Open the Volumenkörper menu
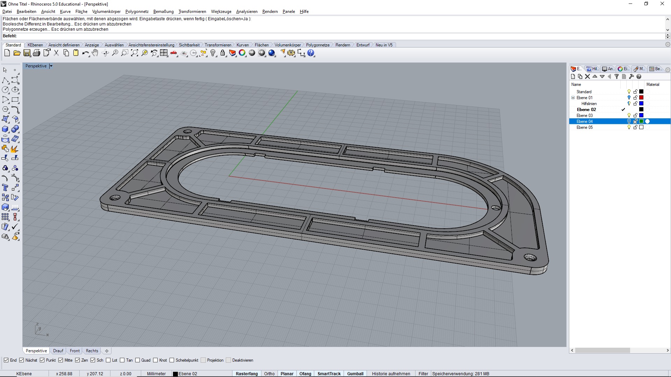This screenshot has height=377, width=671. click(x=106, y=12)
